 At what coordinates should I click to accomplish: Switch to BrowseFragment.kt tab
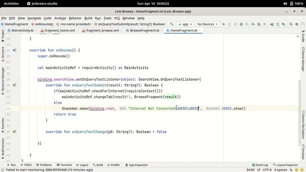click(x=144, y=31)
